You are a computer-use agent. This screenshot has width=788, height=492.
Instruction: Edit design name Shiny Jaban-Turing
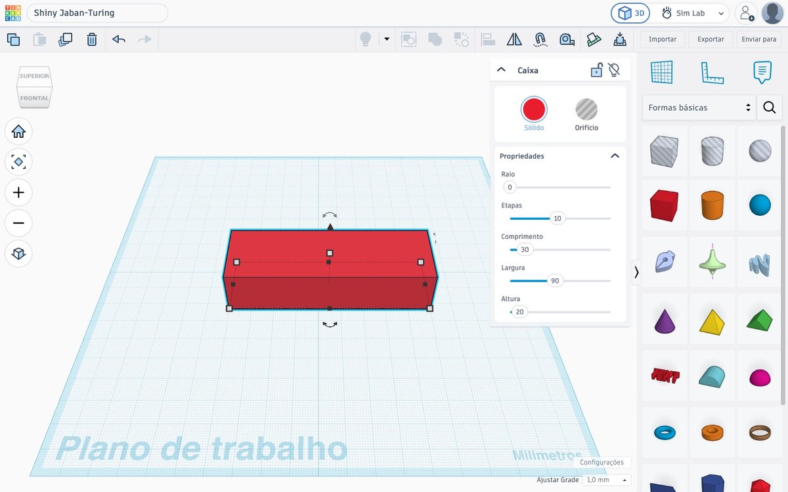[x=97, y=13]
